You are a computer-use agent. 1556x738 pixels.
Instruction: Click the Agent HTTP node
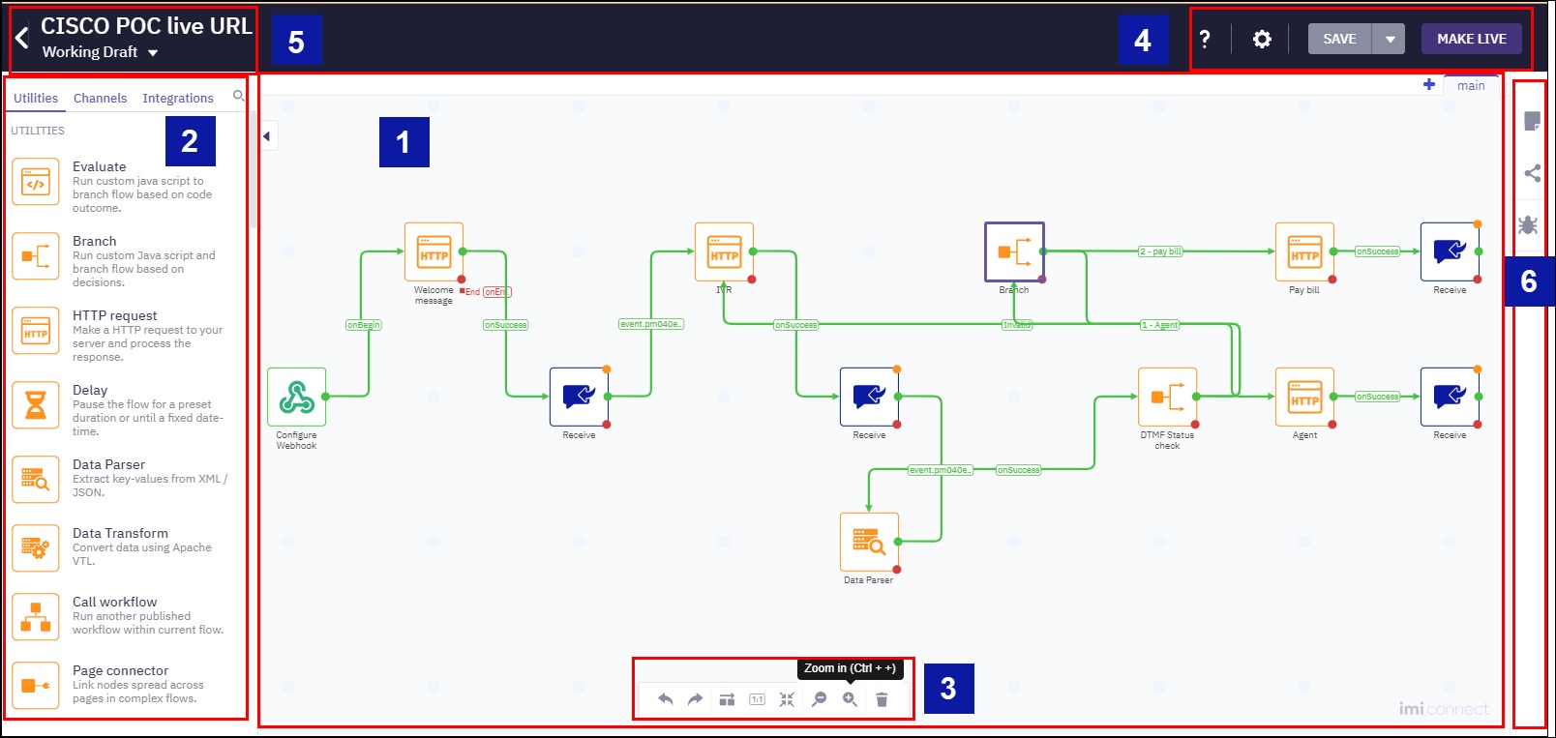pyautogui.click(x=1304, y=397)
